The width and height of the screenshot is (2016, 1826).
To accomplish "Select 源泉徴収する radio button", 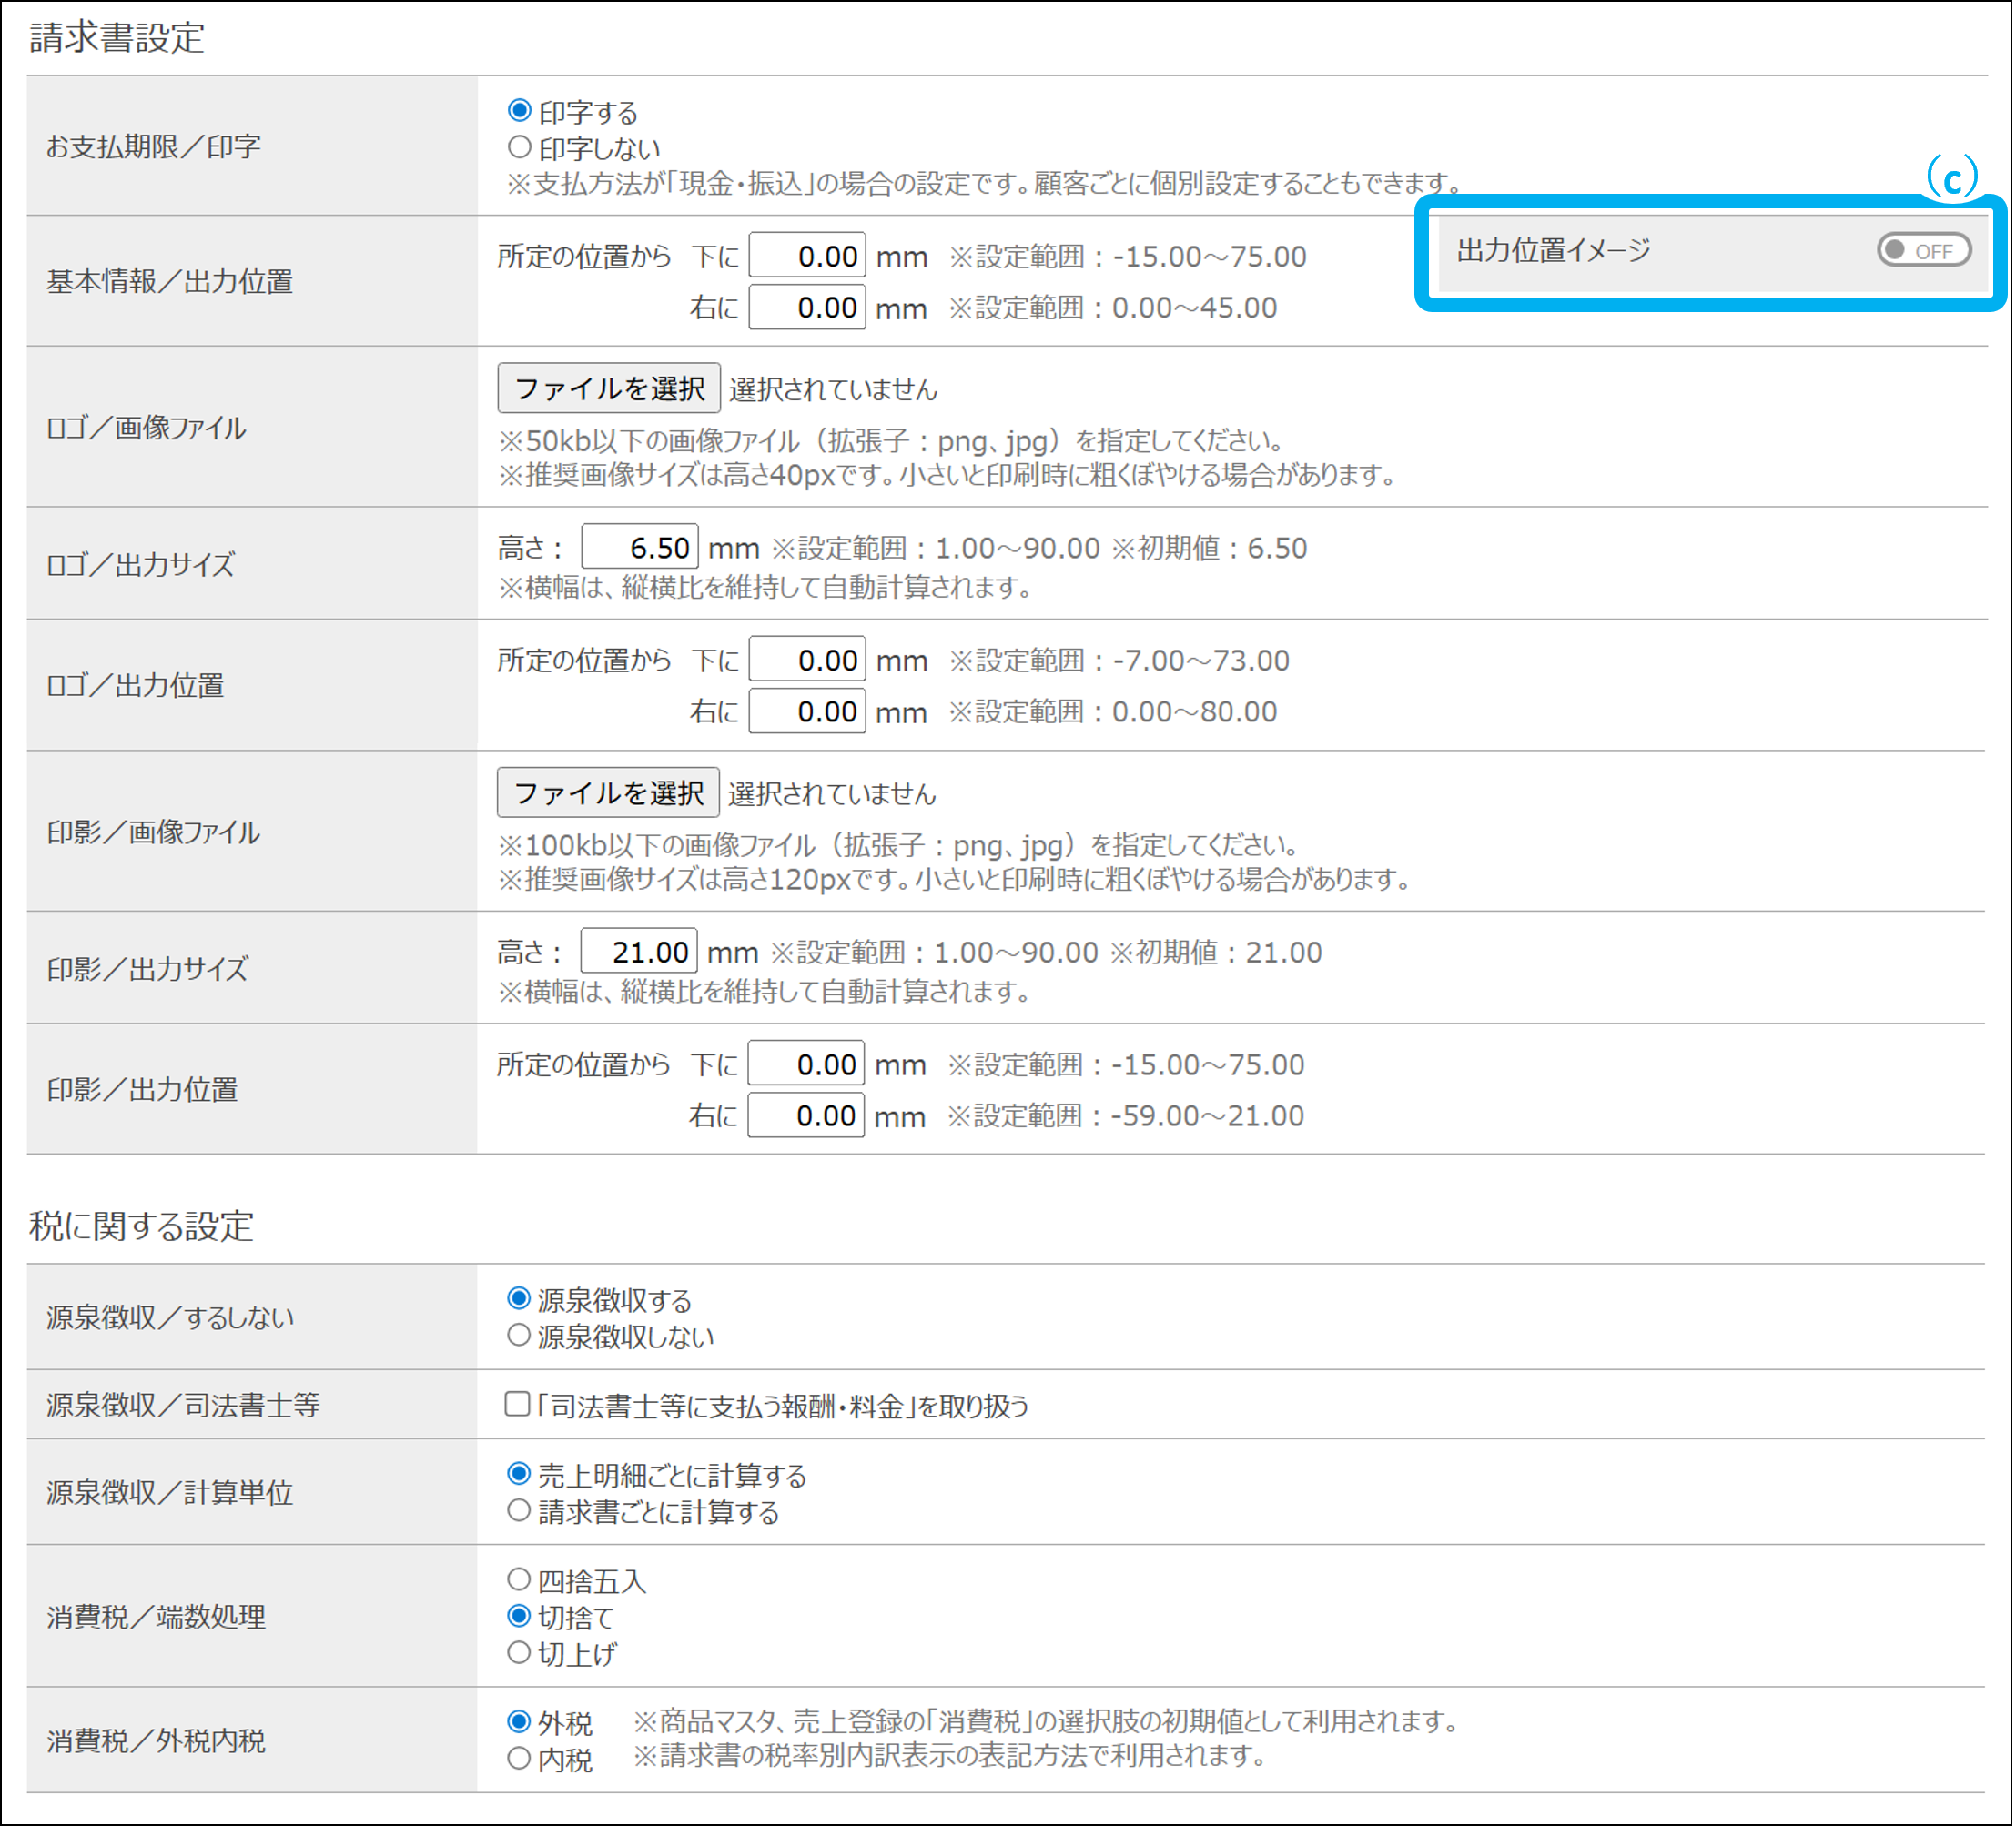I will pyautogui.click(x=519, y=1298).
